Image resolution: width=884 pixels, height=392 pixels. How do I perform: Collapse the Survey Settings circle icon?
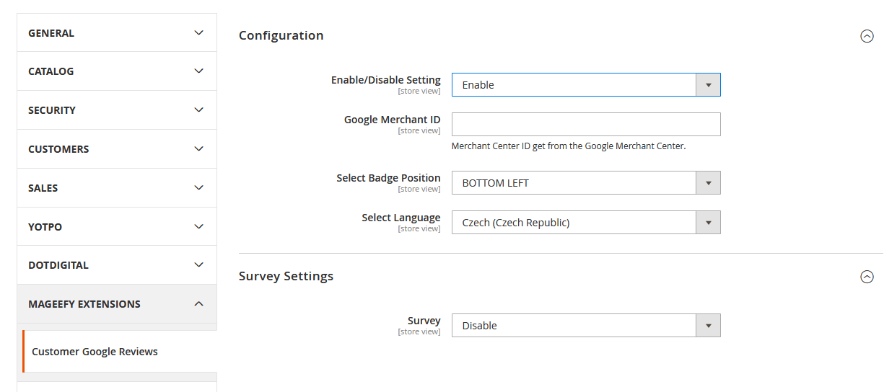point(867,277)
